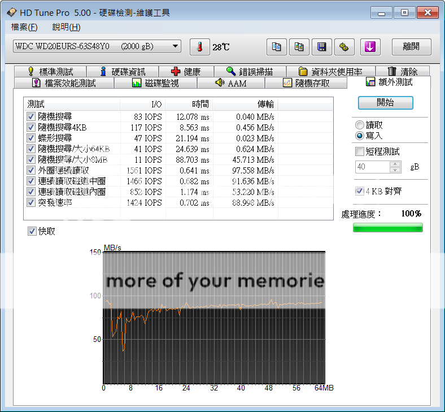Click the 開始 start button

click(385, 103)
